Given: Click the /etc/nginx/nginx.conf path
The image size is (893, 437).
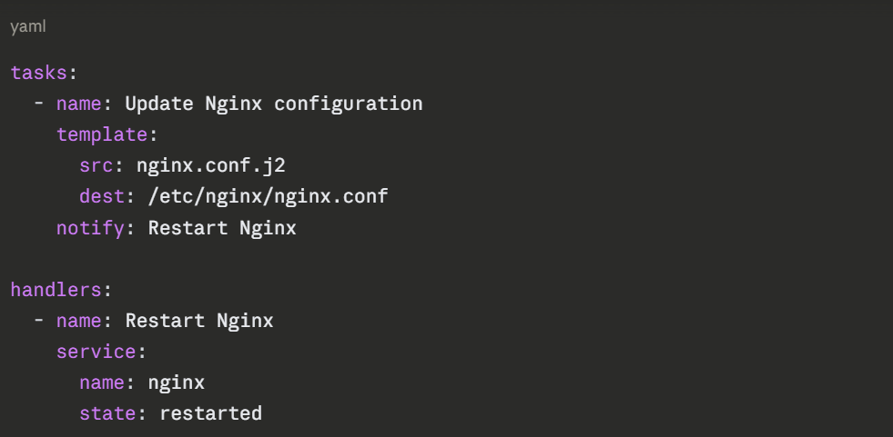Looking at the screenshot, I should [261, 196].
